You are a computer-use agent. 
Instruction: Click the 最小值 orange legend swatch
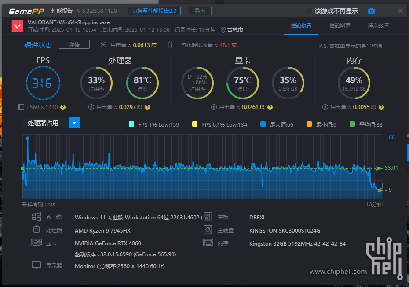[309, 124]
